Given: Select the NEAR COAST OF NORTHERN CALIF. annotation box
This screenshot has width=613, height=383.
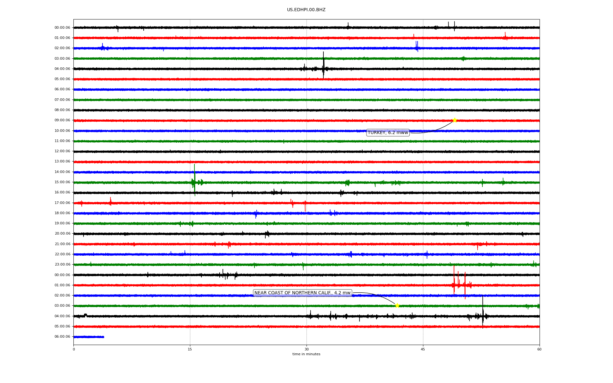Looking at the screenshot, I should click(x=302, y=293).
